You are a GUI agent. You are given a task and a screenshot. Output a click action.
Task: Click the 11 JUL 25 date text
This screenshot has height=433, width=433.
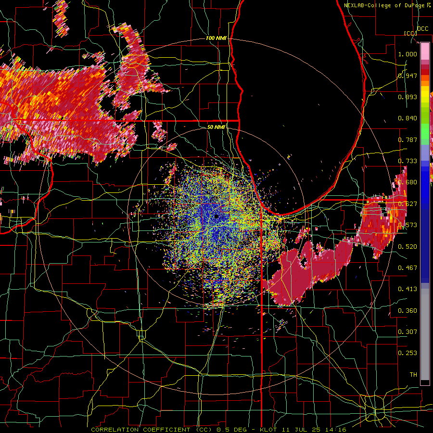click(x=300, y=430)
